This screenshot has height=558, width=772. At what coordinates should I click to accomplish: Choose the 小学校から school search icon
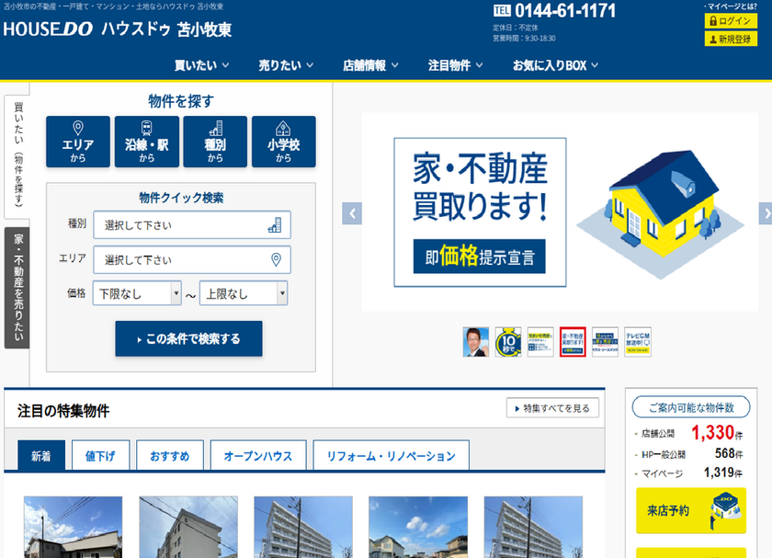click(x=283, y=142)
